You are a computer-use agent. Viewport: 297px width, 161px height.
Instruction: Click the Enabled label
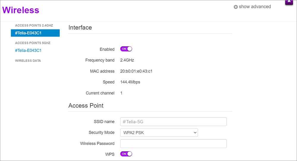pyautogui.click(x=107, y=49)
